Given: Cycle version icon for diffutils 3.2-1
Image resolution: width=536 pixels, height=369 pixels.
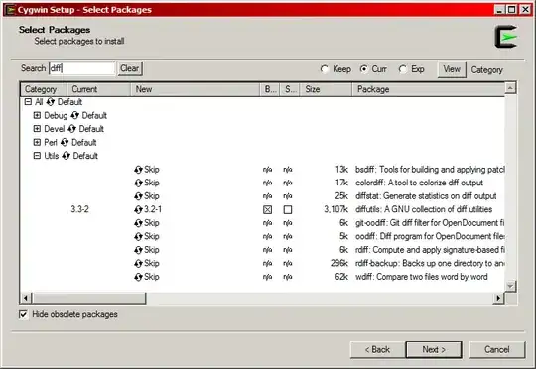Looking at the screenshot, I should coord(138,209).
